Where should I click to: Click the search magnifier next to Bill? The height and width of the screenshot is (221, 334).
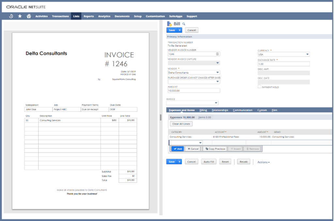[x=184, y=24]
